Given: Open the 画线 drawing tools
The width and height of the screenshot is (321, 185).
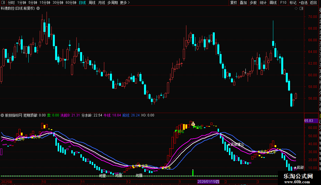Looking at the screenshot, I should point(273,3).
